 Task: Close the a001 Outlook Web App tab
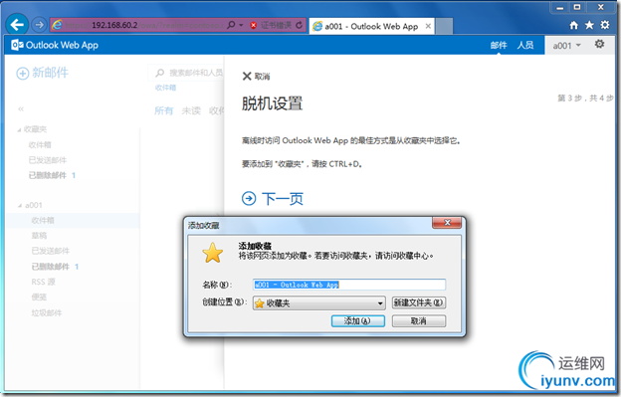428,26
